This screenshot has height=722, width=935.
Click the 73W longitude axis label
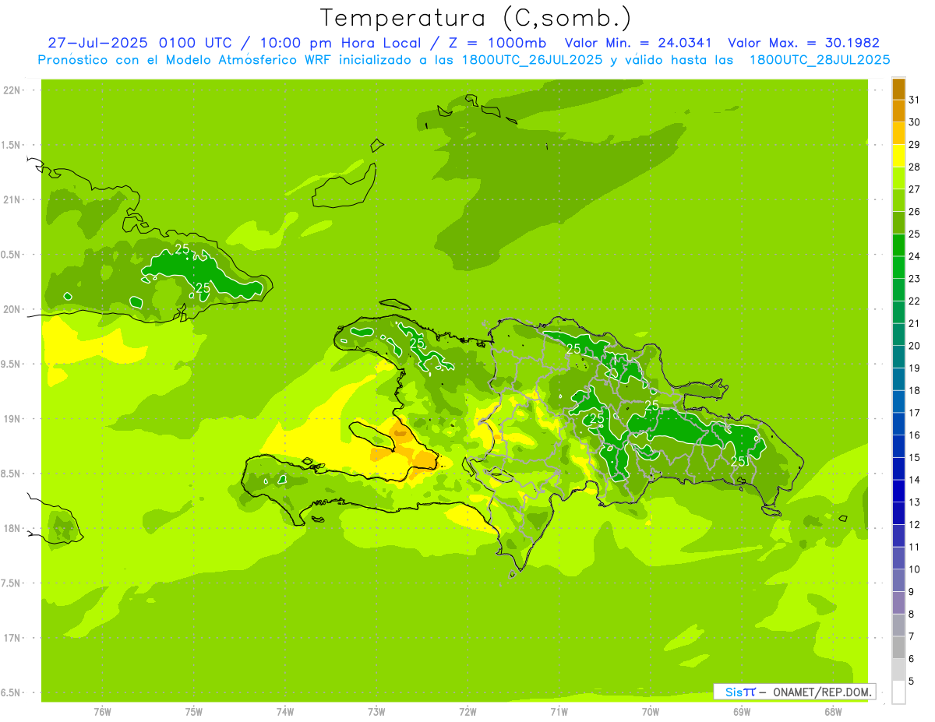point(376,712)
